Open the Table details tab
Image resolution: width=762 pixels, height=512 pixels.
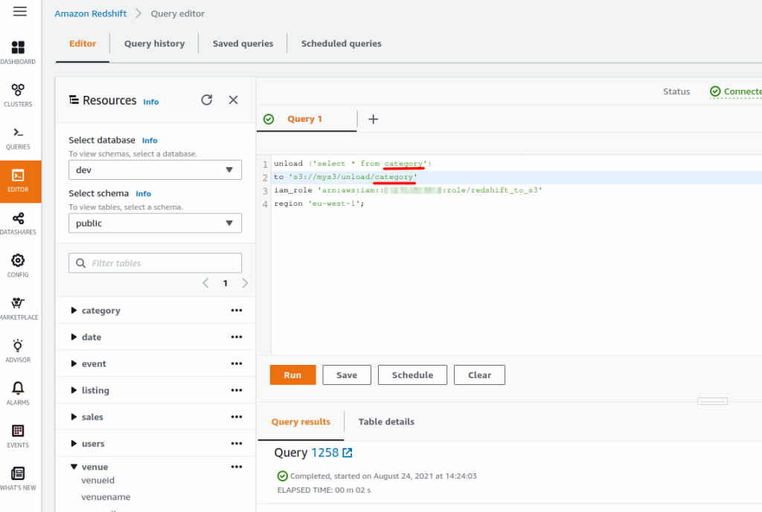386,421
